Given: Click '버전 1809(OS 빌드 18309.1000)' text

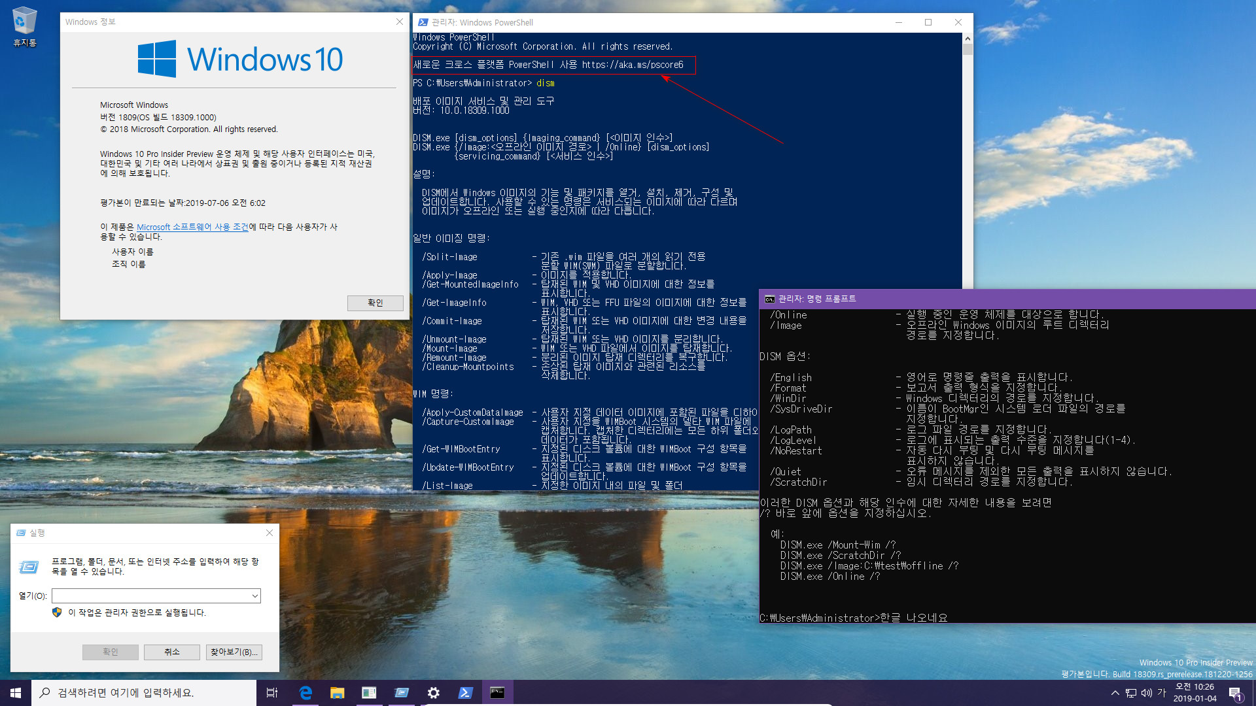Looking at the screenshot, I should [x=158, y=117].
